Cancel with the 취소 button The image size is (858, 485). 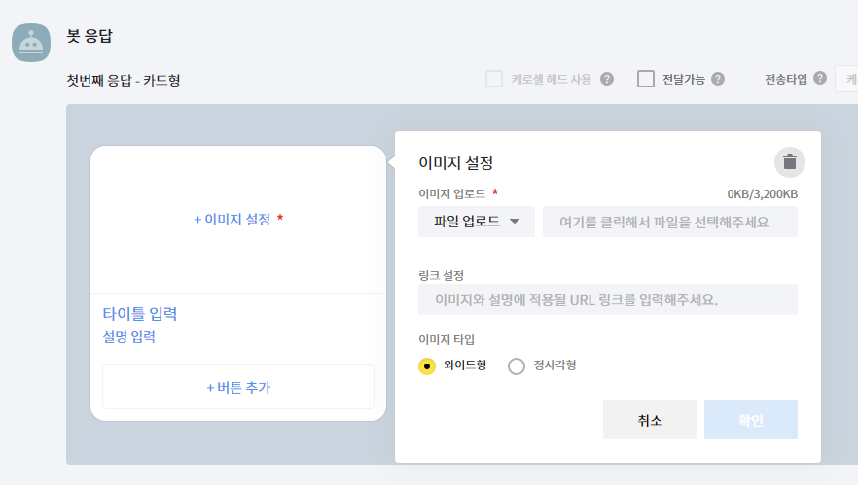(650, 420)
